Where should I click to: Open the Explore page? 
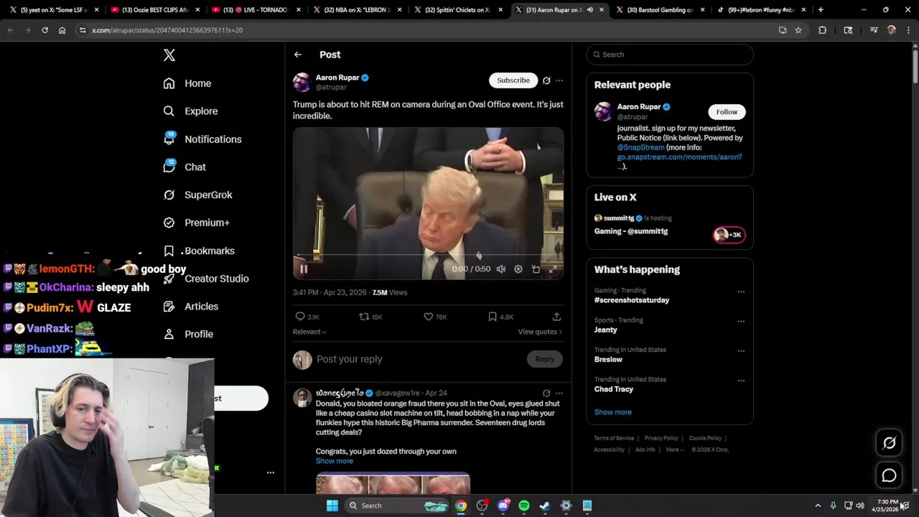[x=190, y=111]
